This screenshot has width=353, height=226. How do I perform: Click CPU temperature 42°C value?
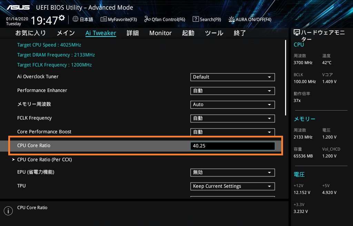[327, 63]
